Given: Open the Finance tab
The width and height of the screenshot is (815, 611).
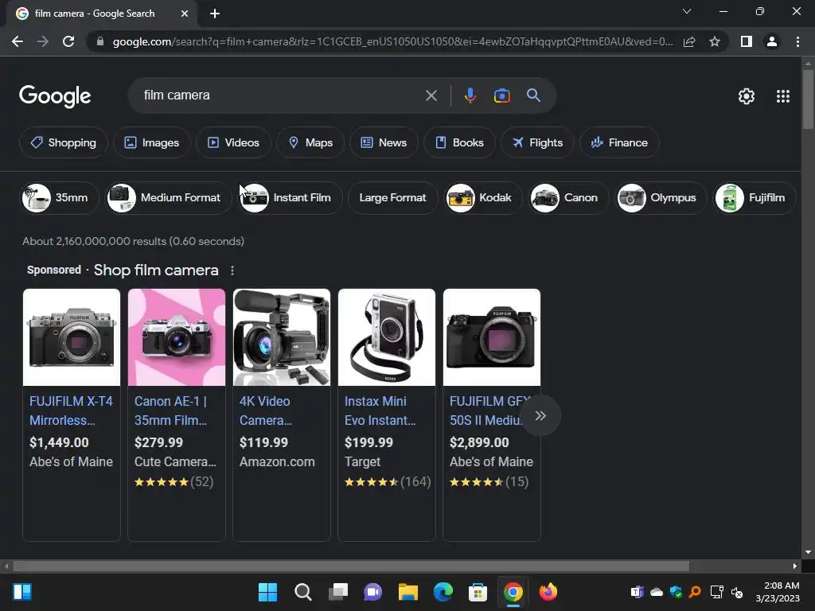Looking at the screenshot, I should (x=619, y=142).
